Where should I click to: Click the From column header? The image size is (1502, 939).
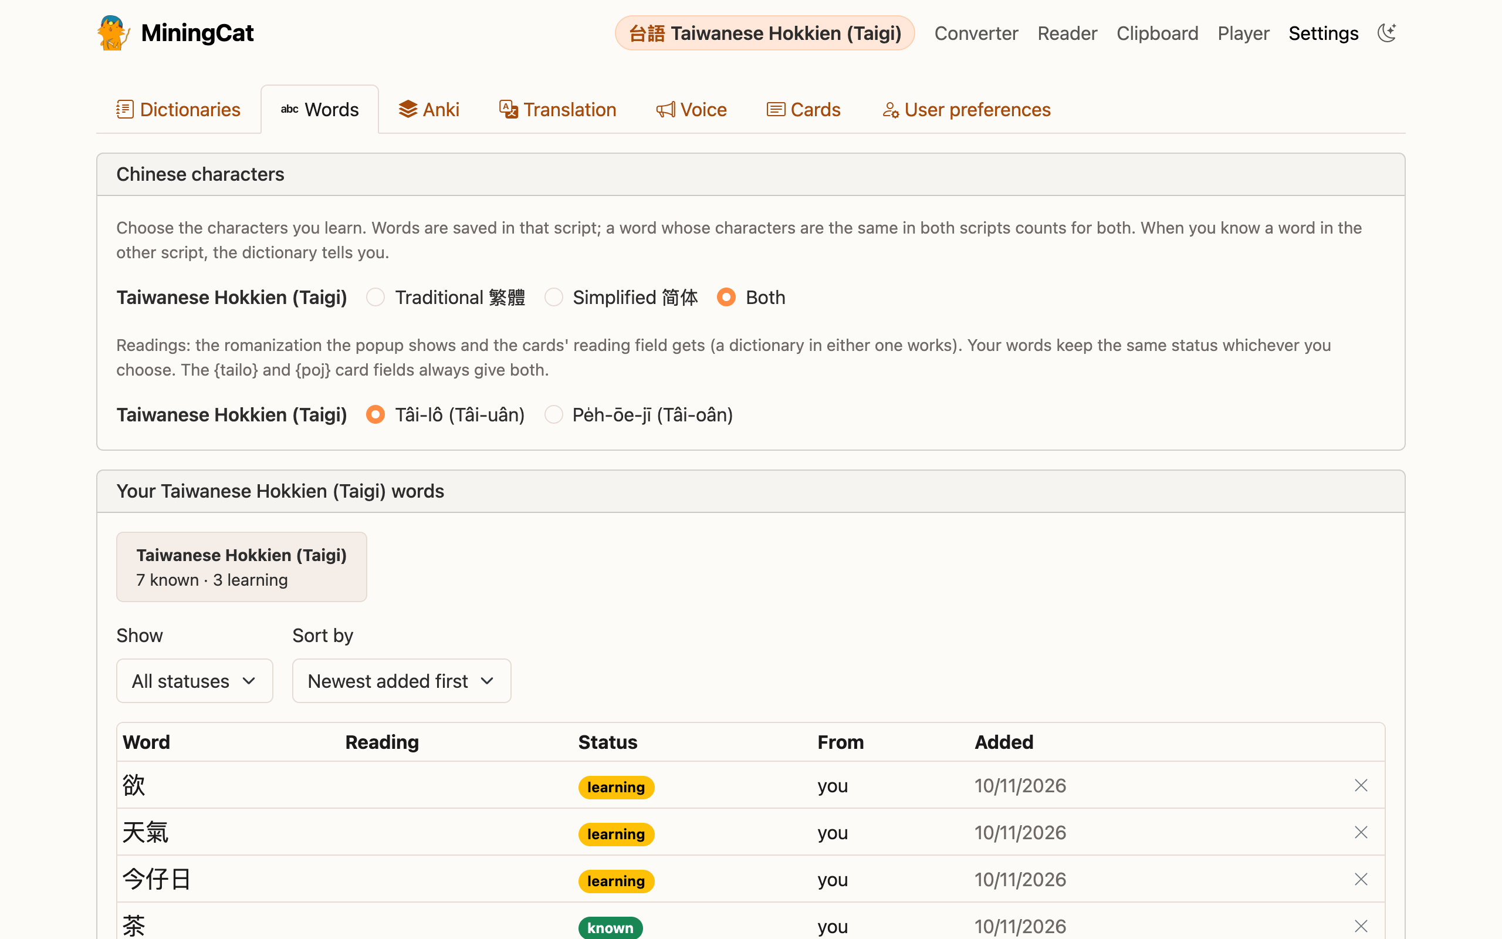840,742
